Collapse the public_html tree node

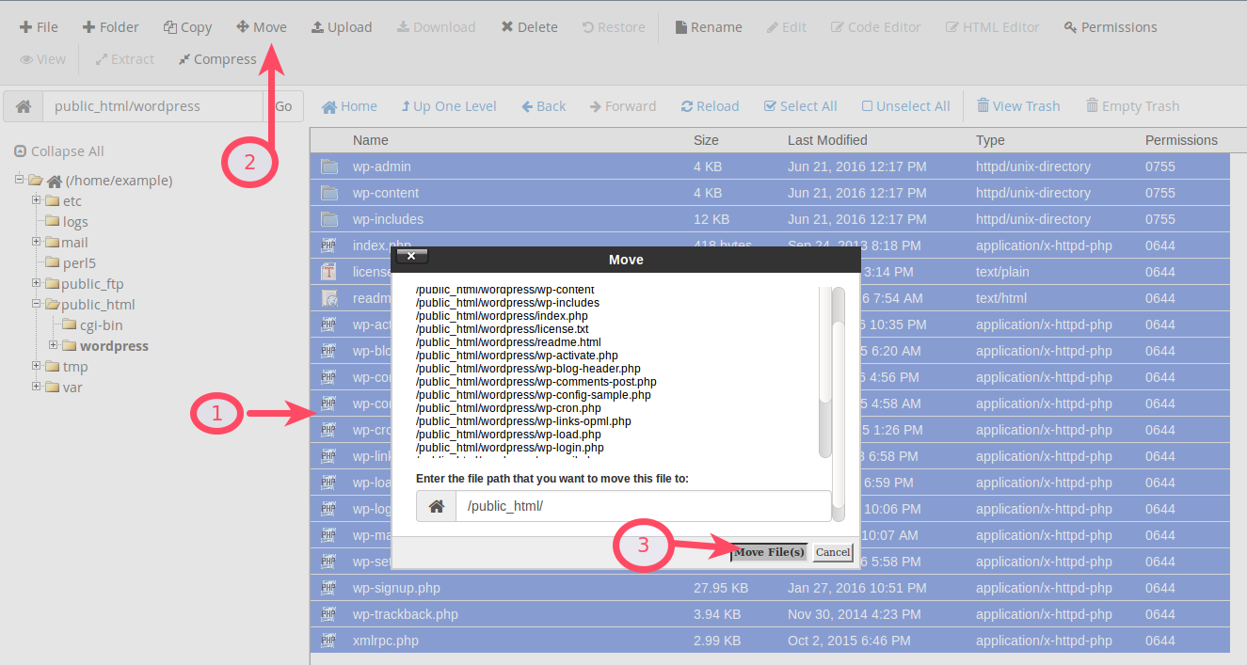click(x=36, y=304)
